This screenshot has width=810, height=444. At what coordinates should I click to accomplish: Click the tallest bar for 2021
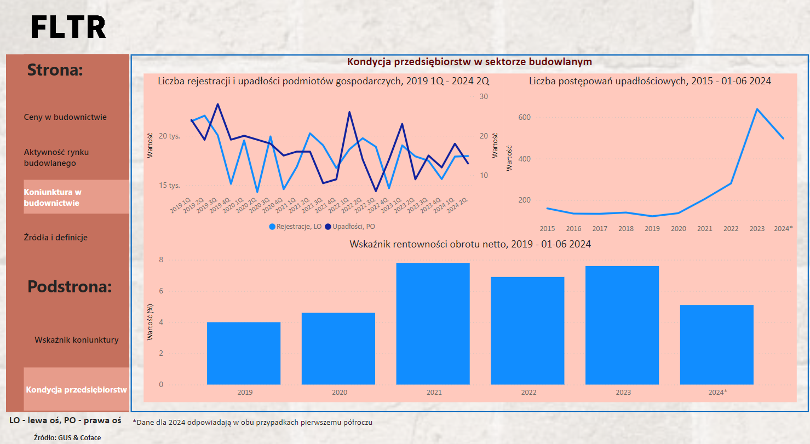click(x=433, y=324)
